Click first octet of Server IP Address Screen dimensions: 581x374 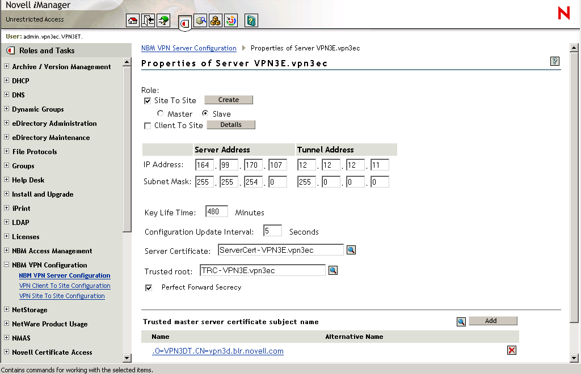click(x=204, y=165)
